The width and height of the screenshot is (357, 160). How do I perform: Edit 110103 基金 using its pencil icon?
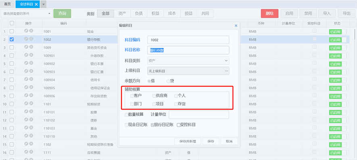pos(26,128)
